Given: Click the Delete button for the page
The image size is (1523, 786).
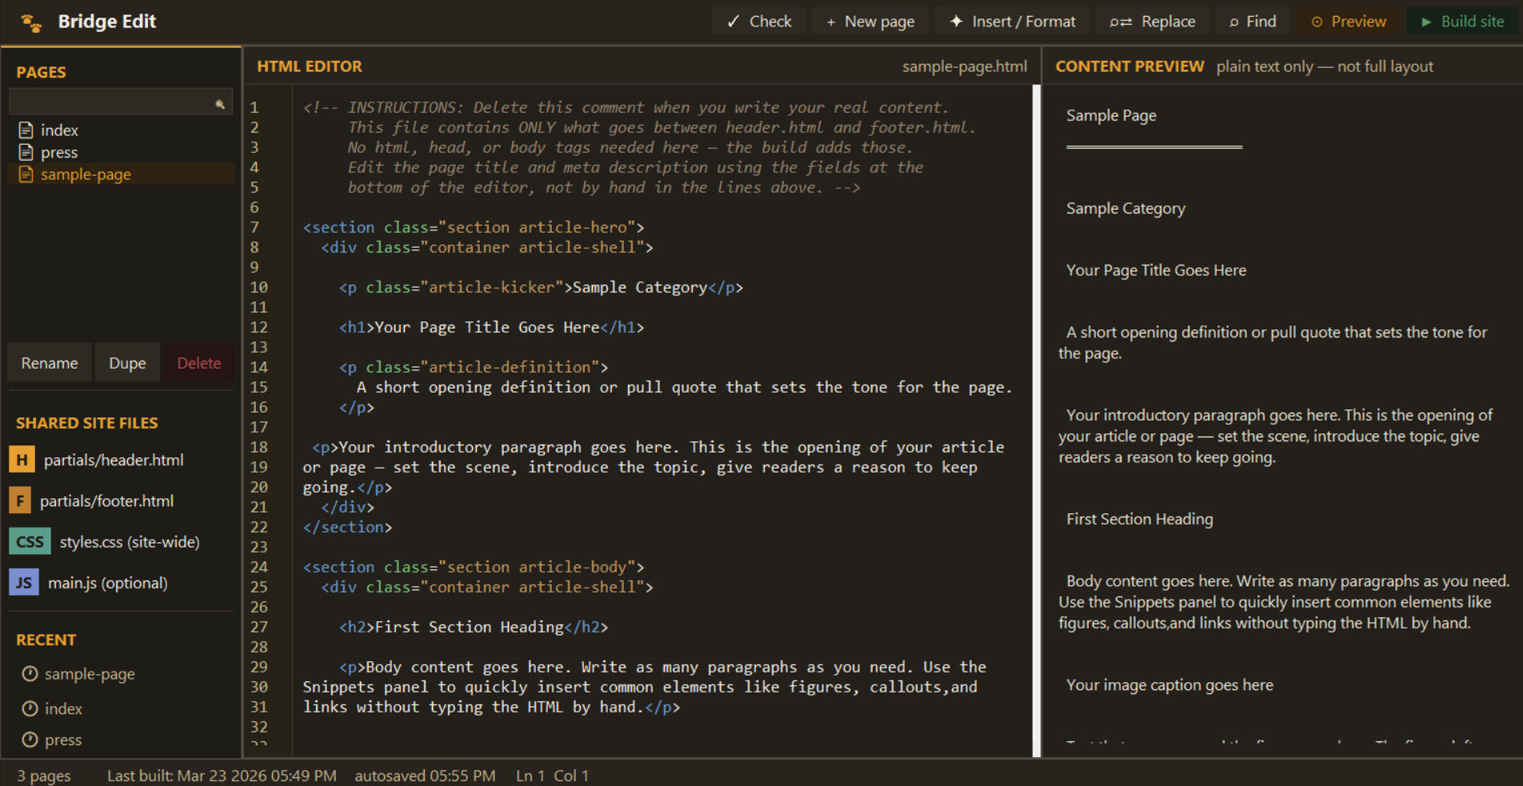Looking at the screenshot, I should point(197,362).
